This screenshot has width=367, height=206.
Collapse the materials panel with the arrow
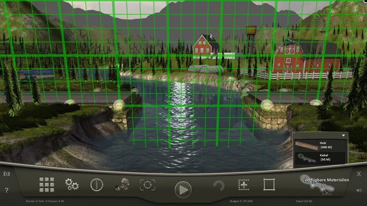[343, 135]
